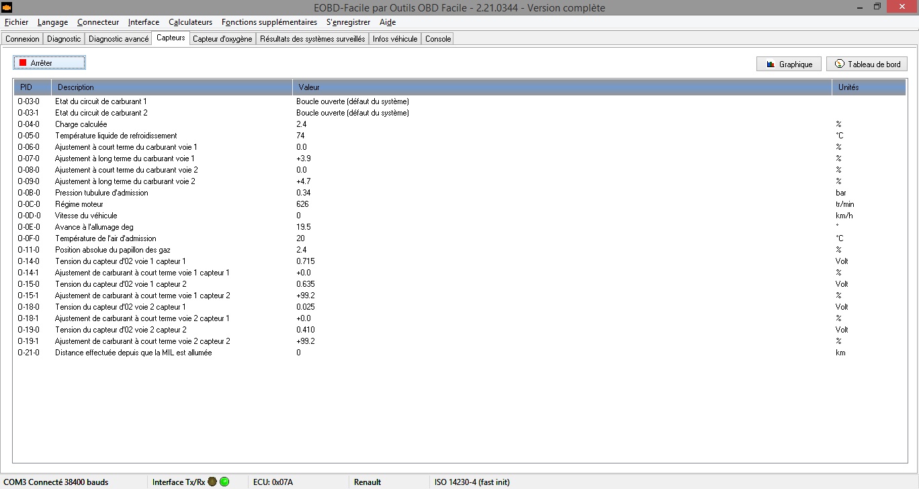Select the Régime moteur row
Screen dimensions: 919x489
(79, 204)
